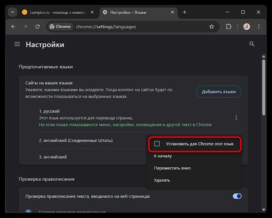Close the Настройки – Языки tab
Screen dimensions: 272x218
tap(172, 12)
